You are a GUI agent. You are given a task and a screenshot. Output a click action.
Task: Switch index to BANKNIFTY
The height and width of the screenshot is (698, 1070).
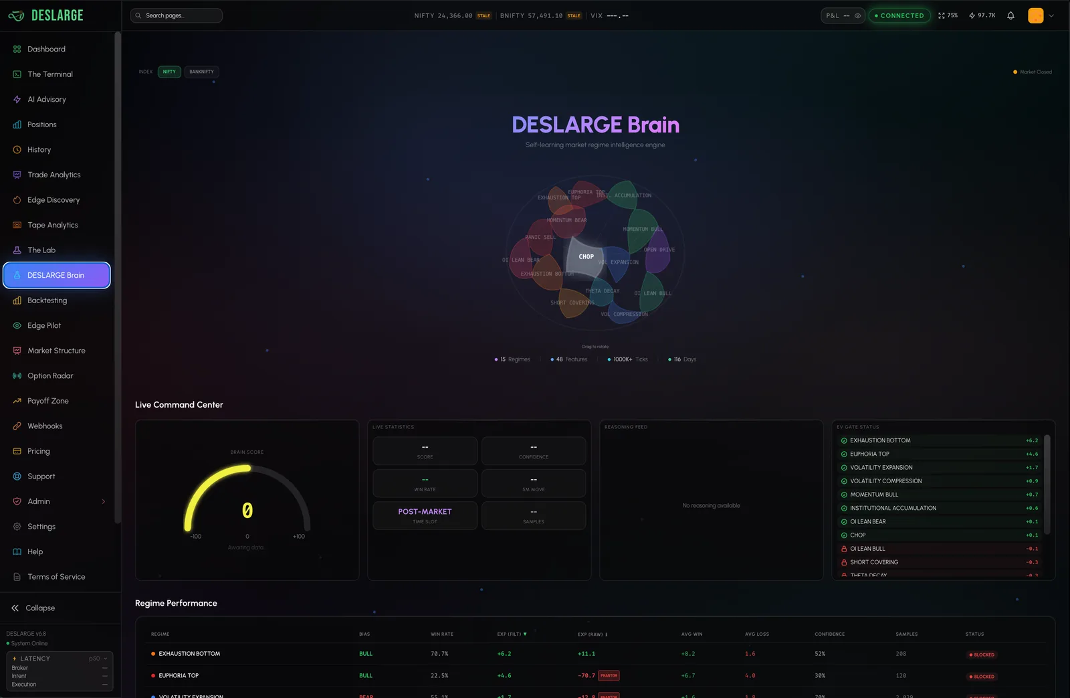point(201,72)
